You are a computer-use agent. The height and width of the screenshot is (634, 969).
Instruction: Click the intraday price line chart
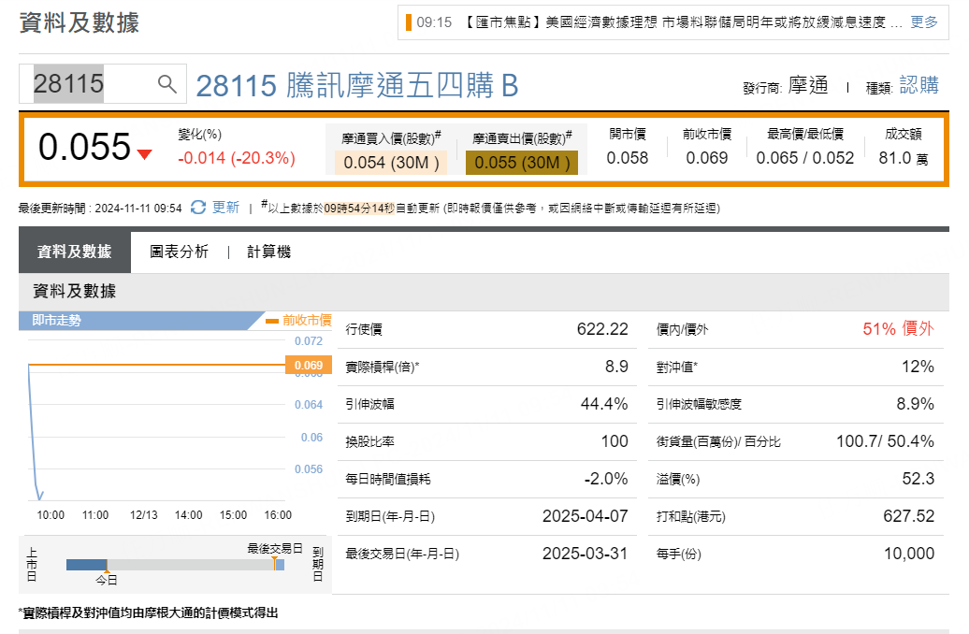150,421
